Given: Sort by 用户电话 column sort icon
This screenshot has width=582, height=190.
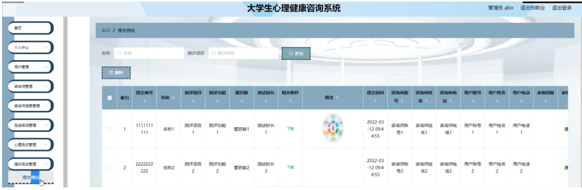Looking at the screenshot, I should coord(521,101).
